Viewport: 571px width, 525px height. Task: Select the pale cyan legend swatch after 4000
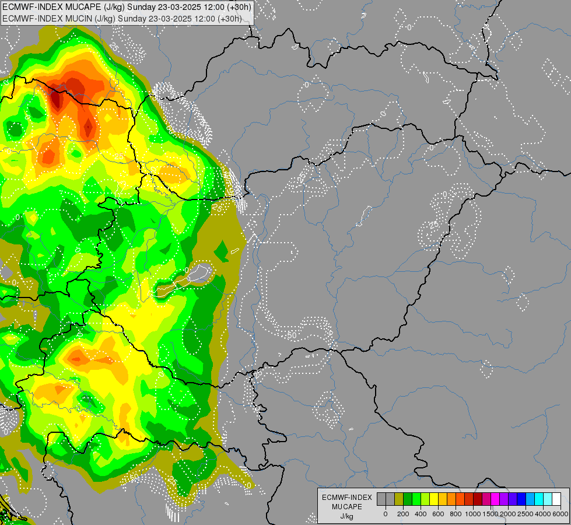[x=548, y=499]
